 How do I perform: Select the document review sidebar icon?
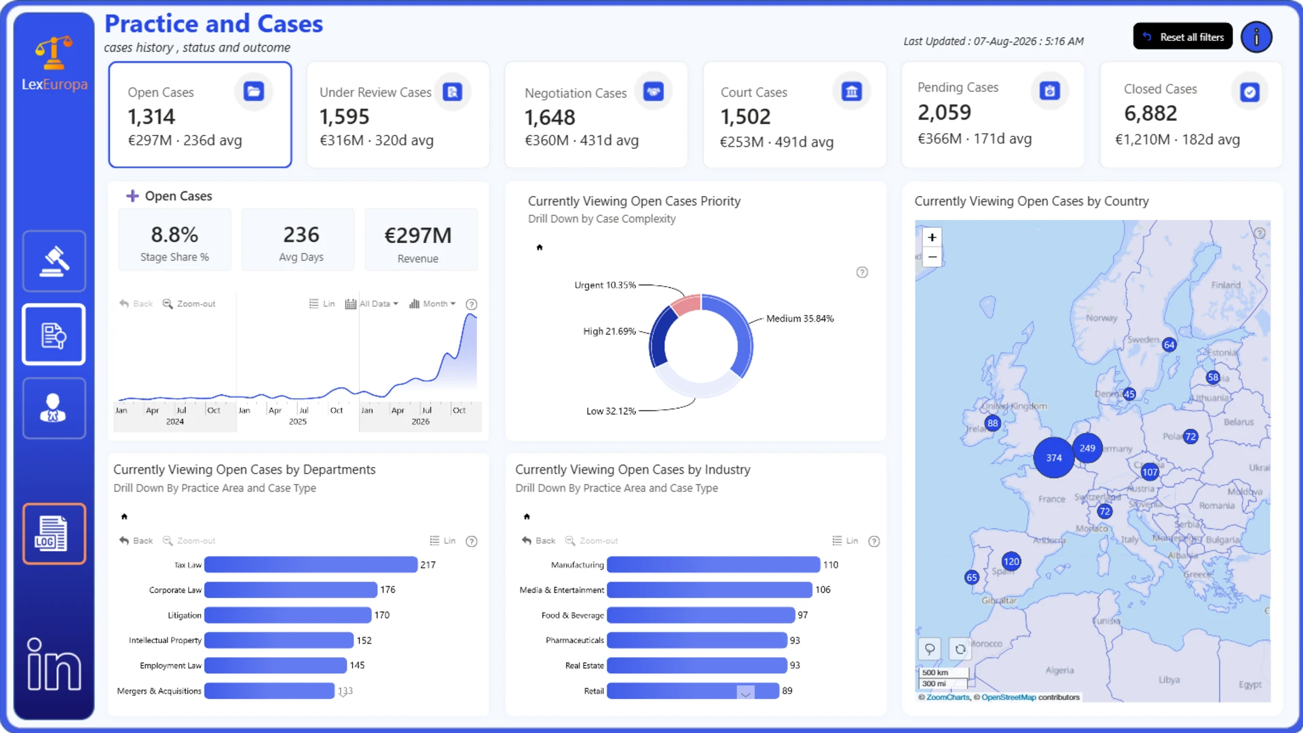click(54, 335)
